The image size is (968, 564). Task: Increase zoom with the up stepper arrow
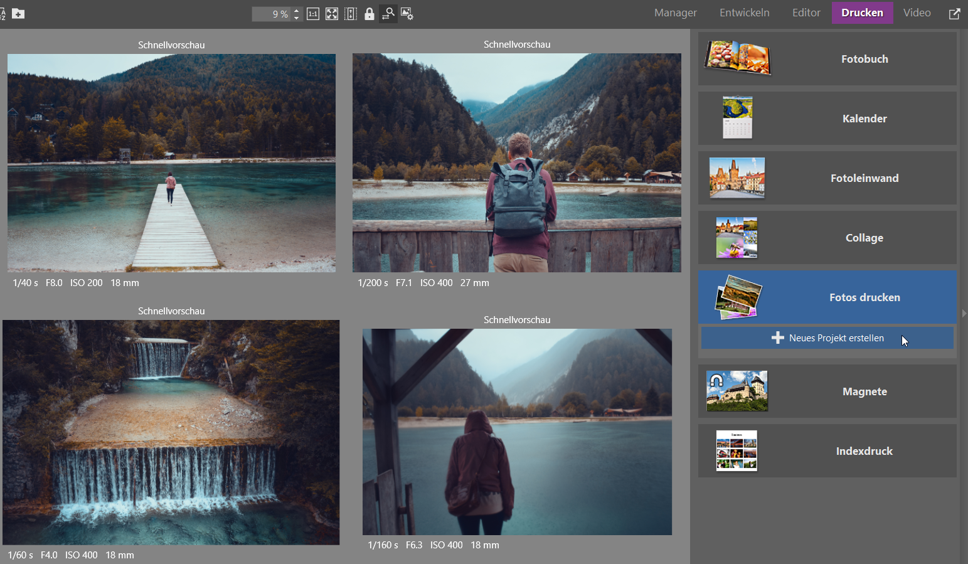coord(296,10)
